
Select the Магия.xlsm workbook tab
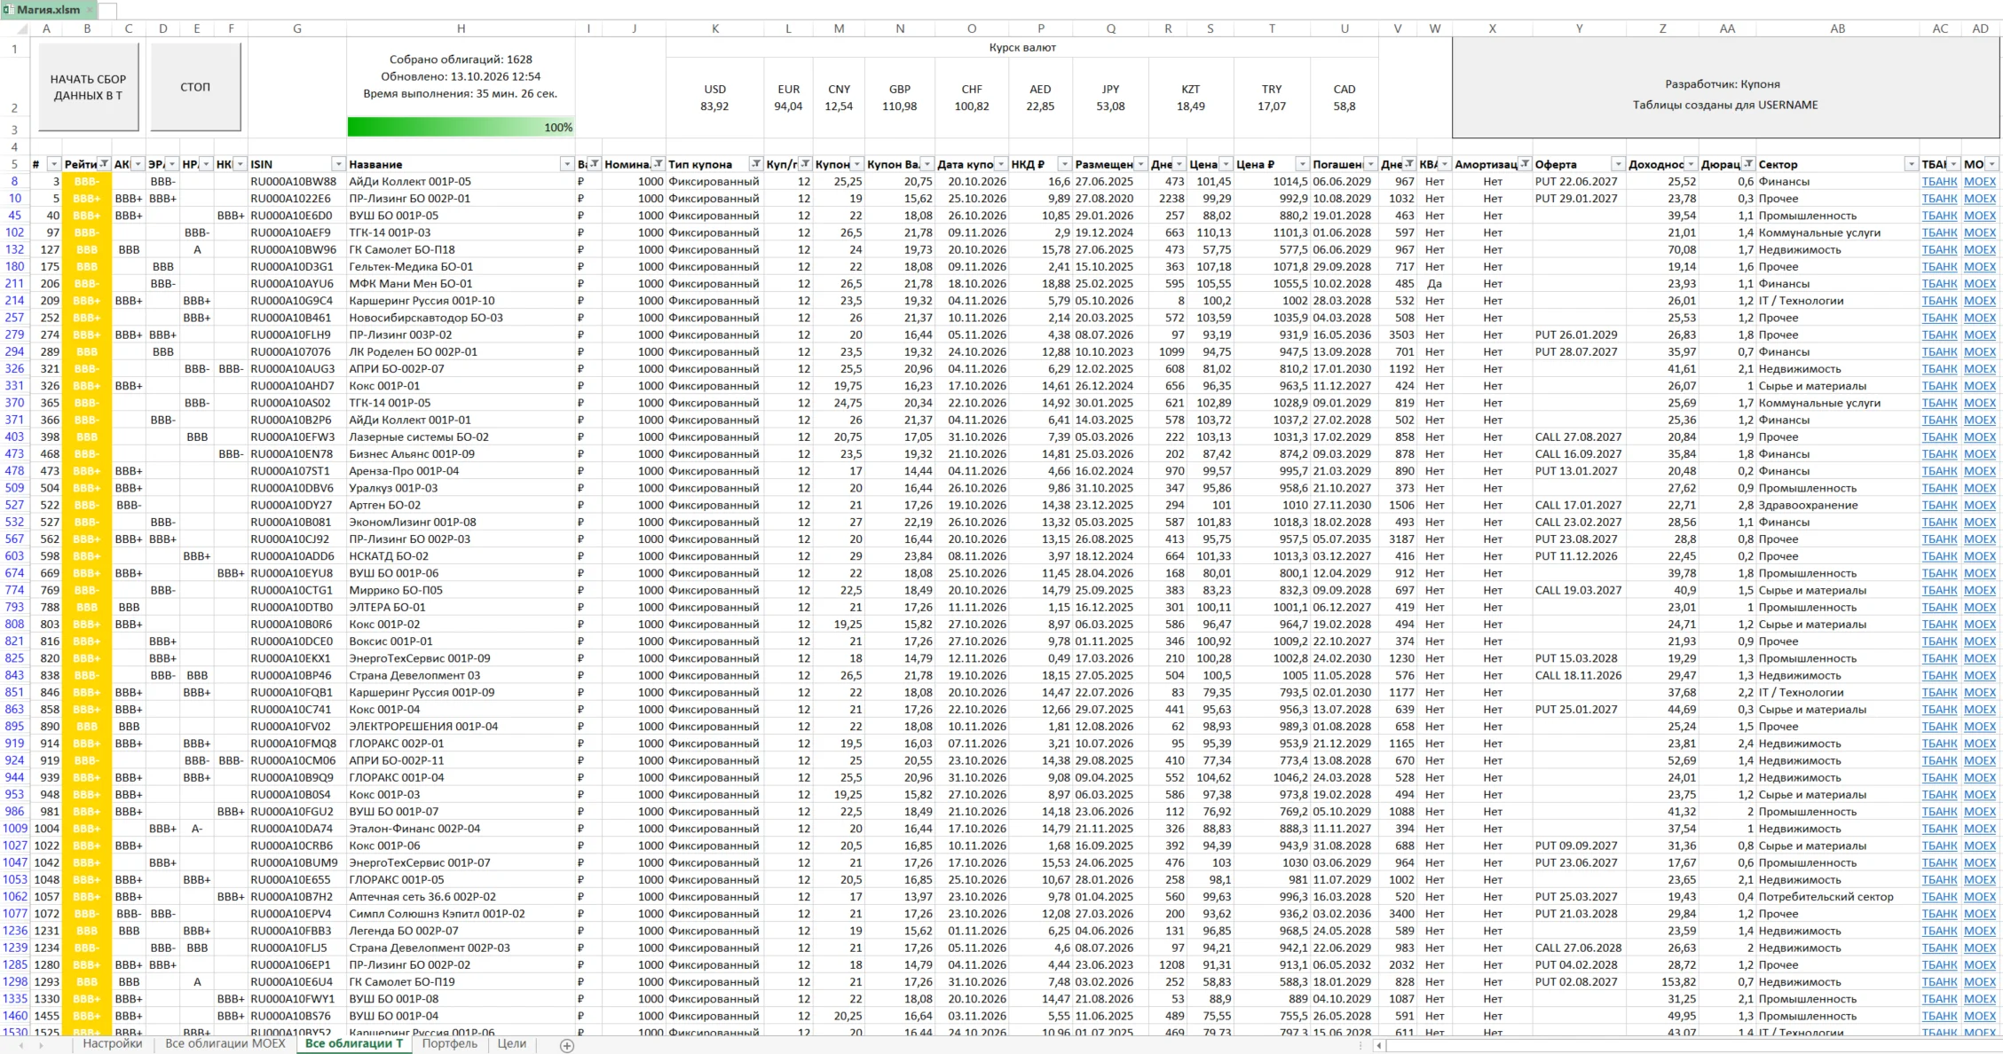48,10
